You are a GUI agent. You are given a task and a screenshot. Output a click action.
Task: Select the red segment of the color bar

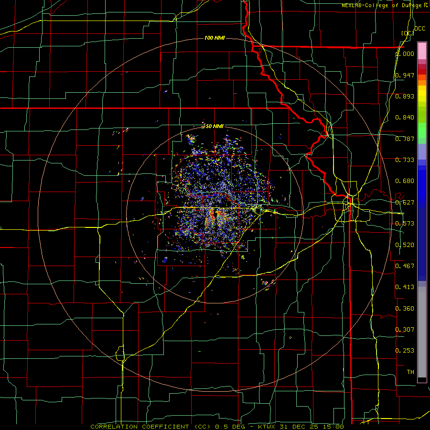tap(422, 72)
